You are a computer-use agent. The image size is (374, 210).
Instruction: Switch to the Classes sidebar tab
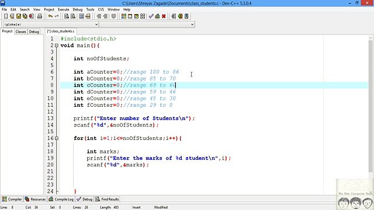21,32
